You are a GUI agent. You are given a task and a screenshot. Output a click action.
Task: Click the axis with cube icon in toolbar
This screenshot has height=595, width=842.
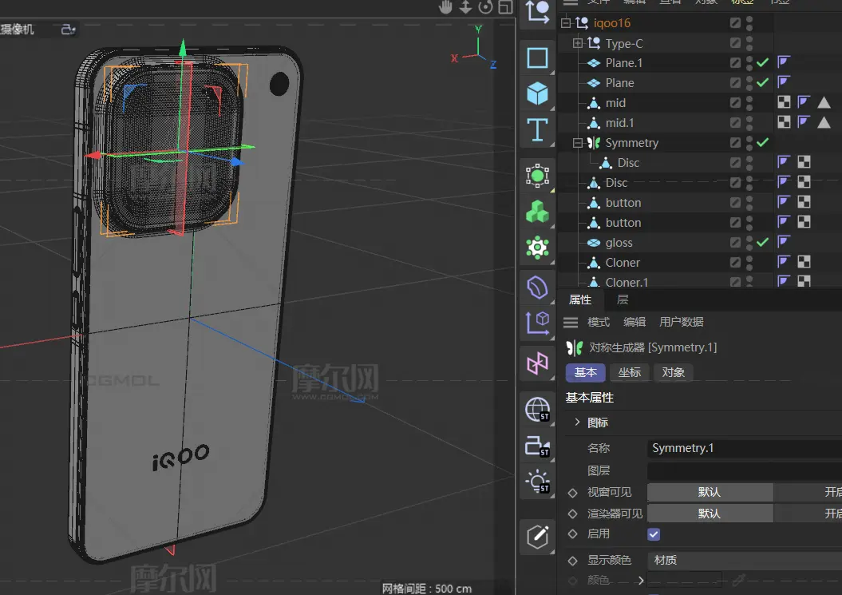click(x=537, y=323)
